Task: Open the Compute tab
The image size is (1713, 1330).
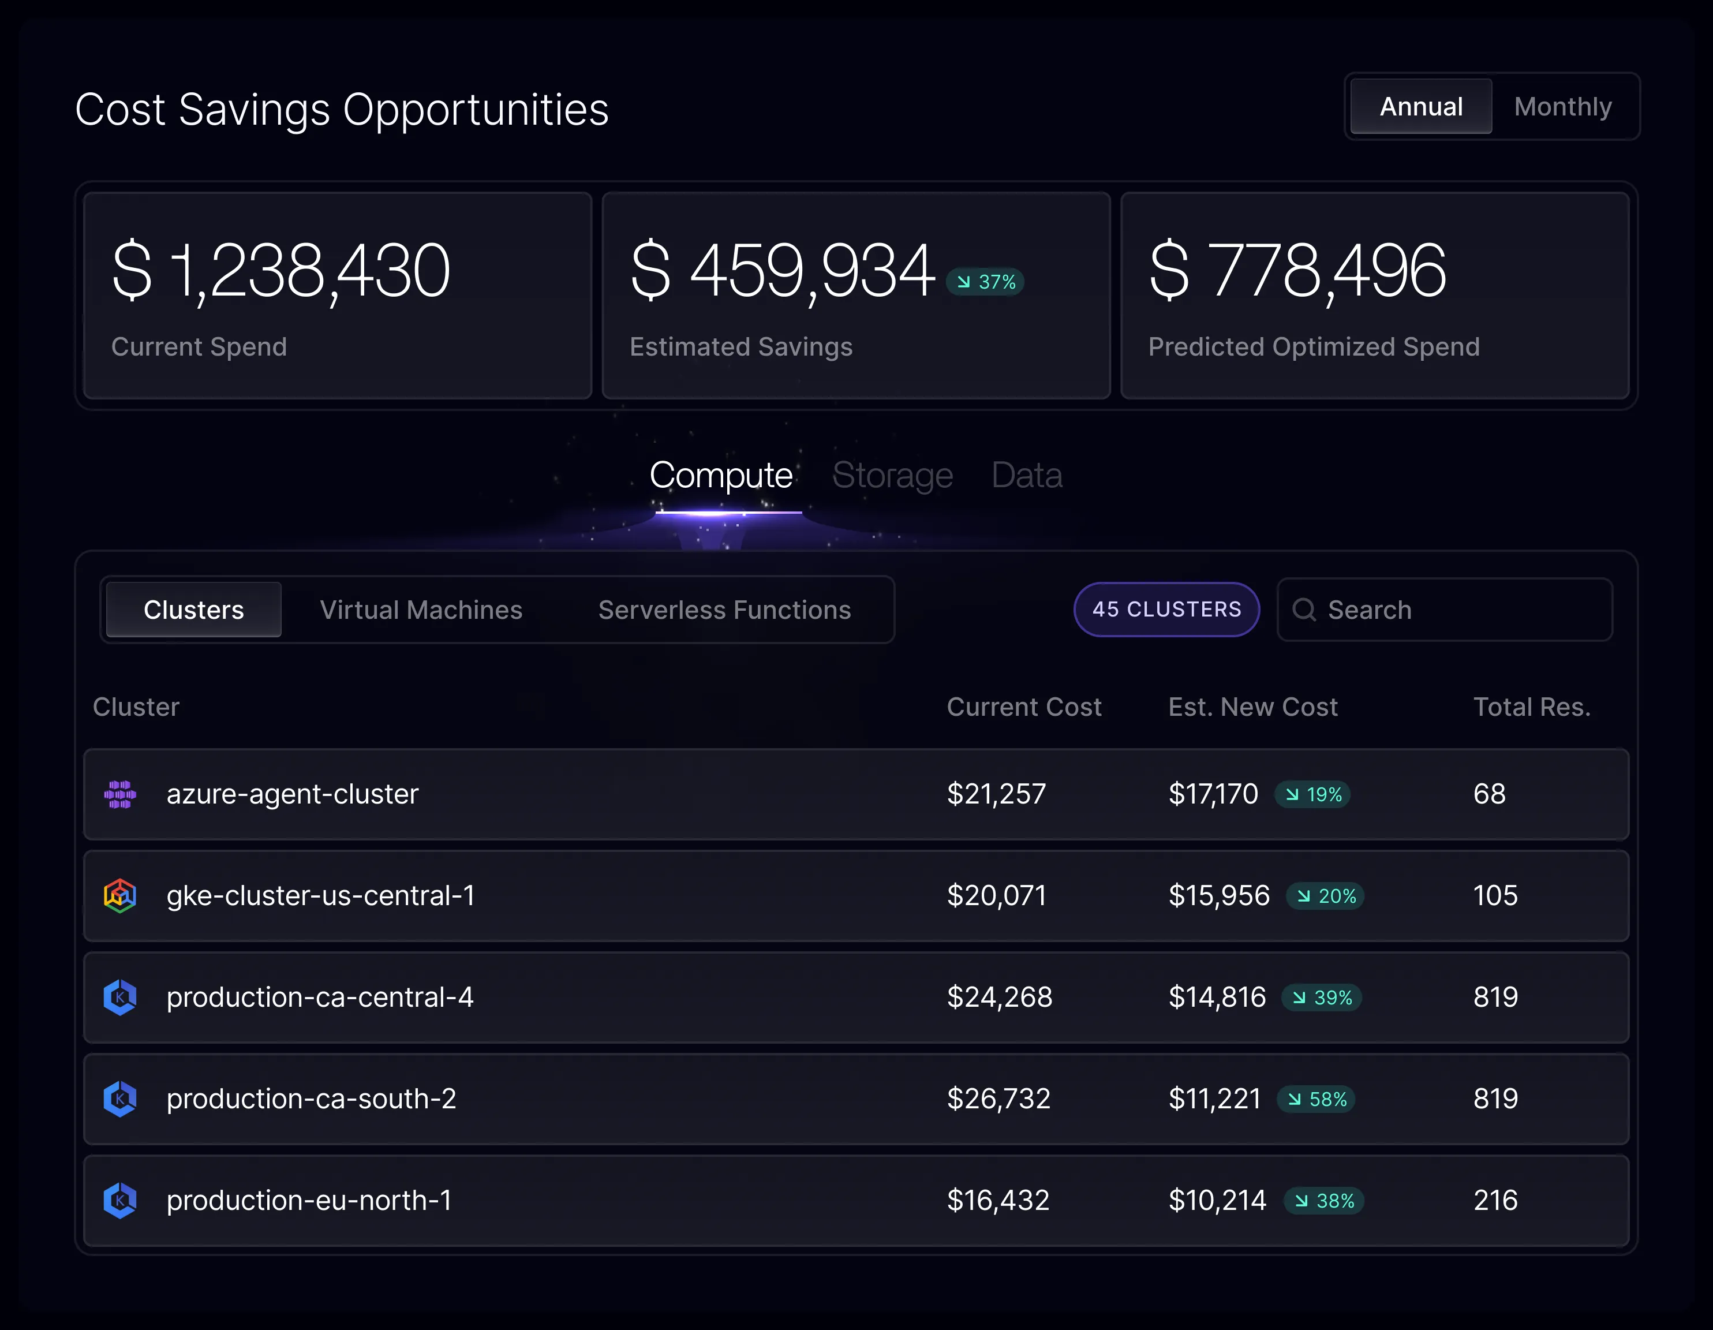Action: (721, 476)
